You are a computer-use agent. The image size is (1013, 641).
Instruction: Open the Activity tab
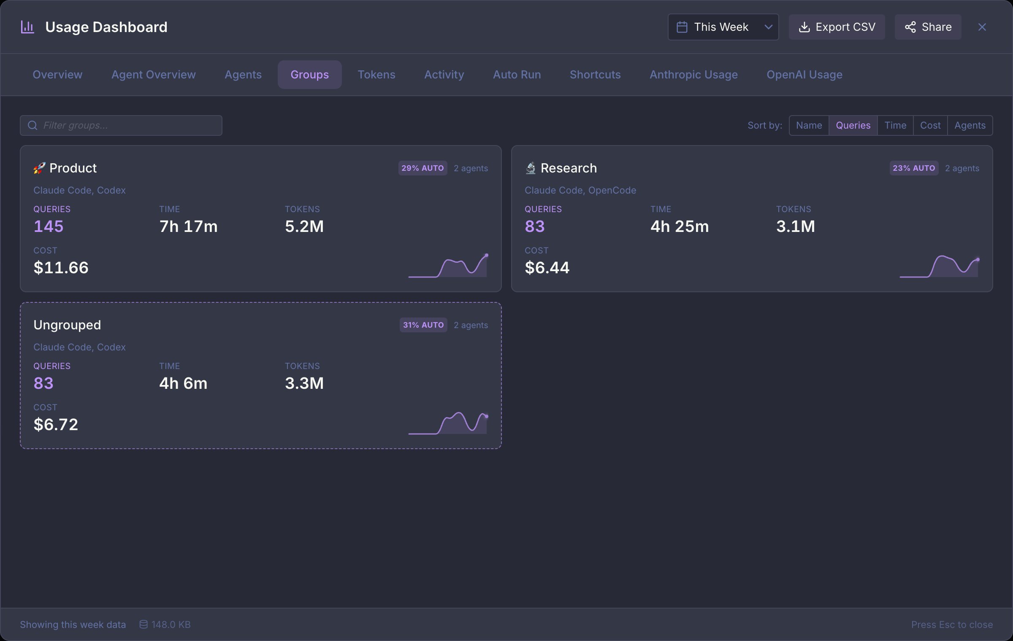pyautogui.click(x=444, y=75)
